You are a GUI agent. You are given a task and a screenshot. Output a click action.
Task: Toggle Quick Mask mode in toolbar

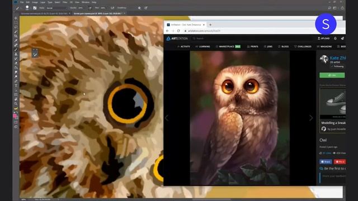(x=16, y=122)
